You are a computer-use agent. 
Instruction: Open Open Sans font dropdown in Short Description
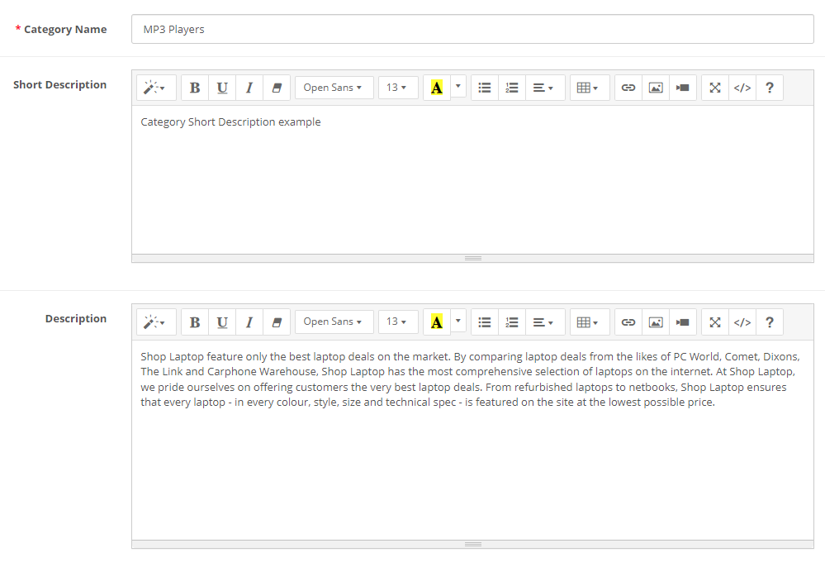(x=333, y=88)
